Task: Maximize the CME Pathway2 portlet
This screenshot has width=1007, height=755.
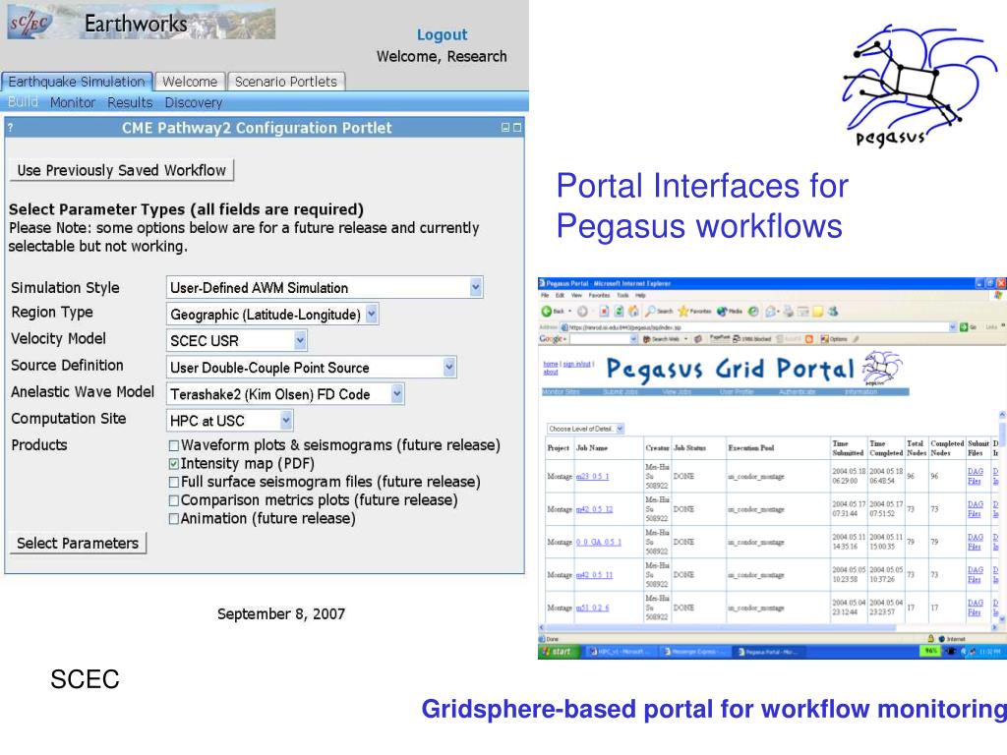Action: click(517, 128)
